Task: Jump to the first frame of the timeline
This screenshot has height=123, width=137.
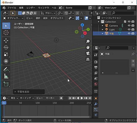Action: click(x=70, y=98)
